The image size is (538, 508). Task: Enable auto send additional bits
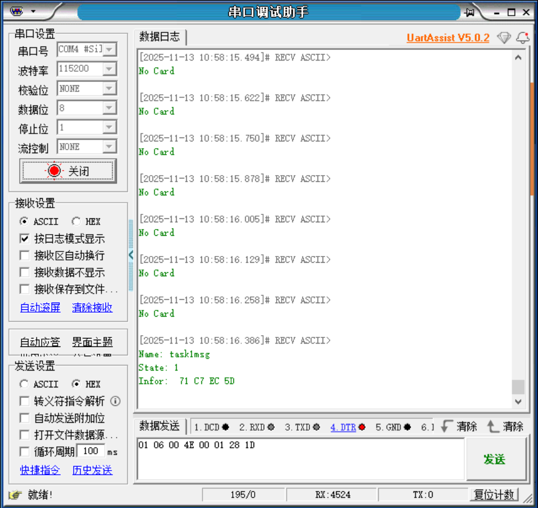click(24, 418)
